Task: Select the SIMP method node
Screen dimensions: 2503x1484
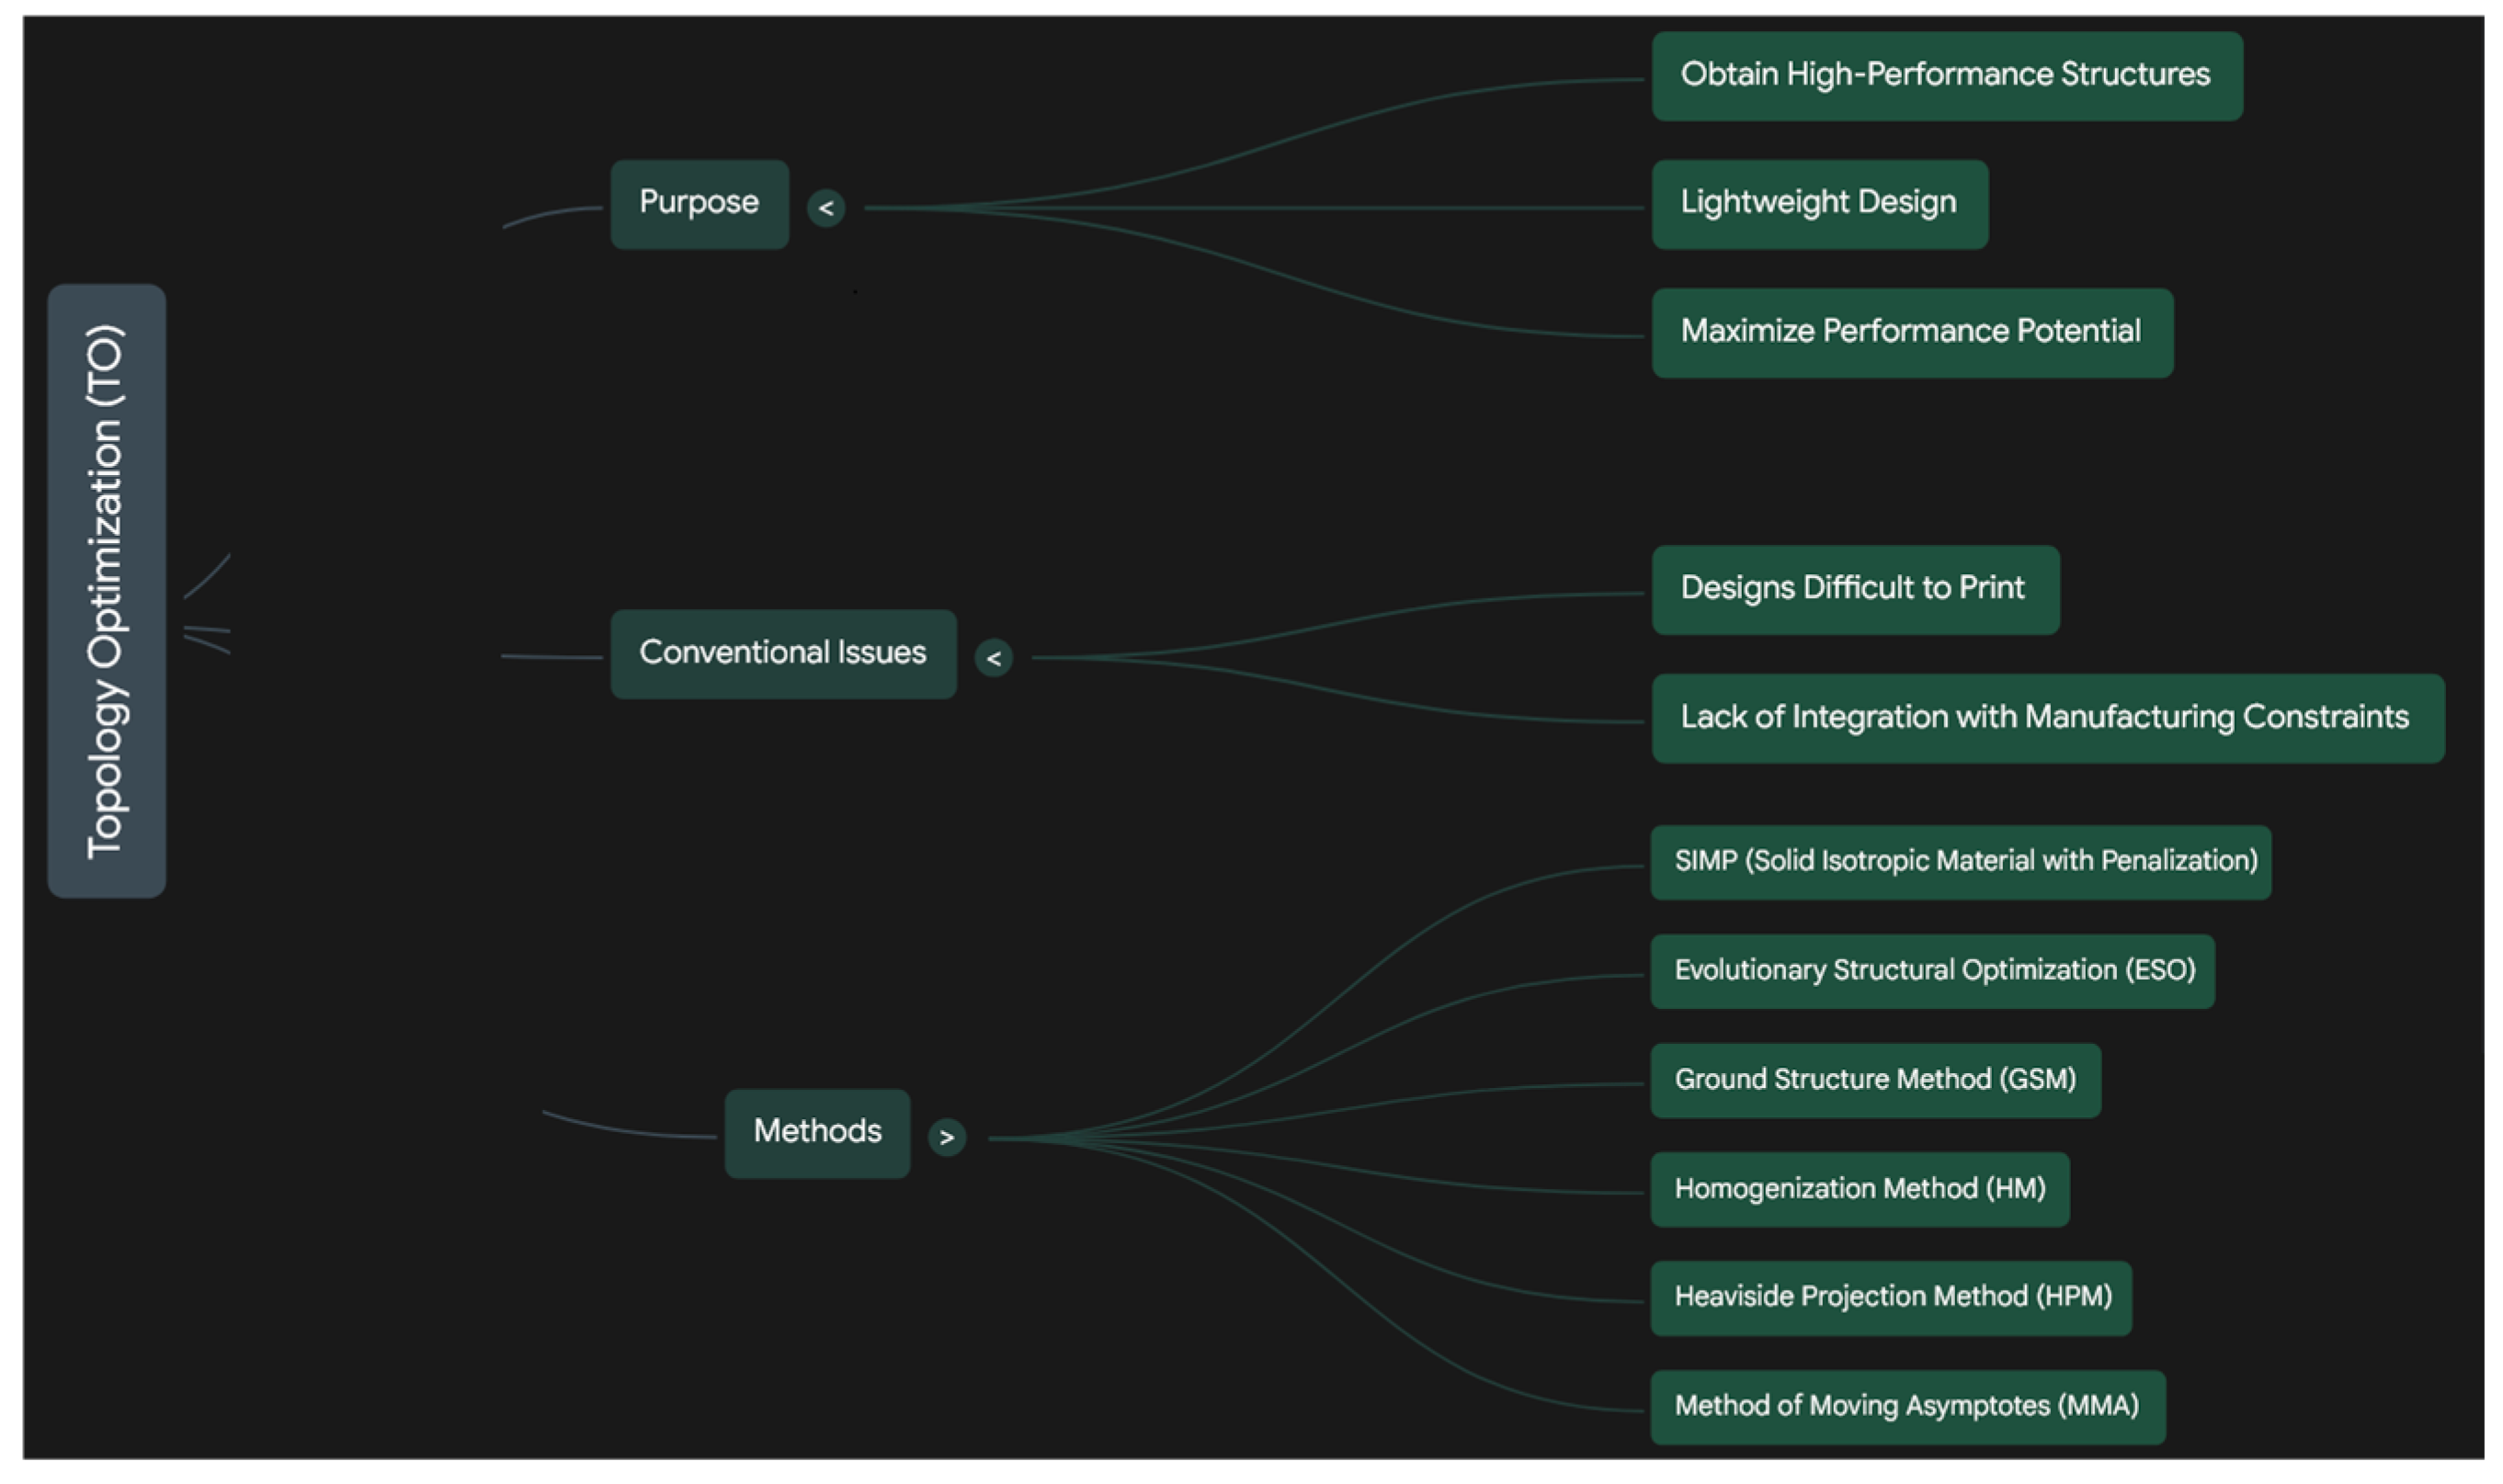Action: (1960, 862)
